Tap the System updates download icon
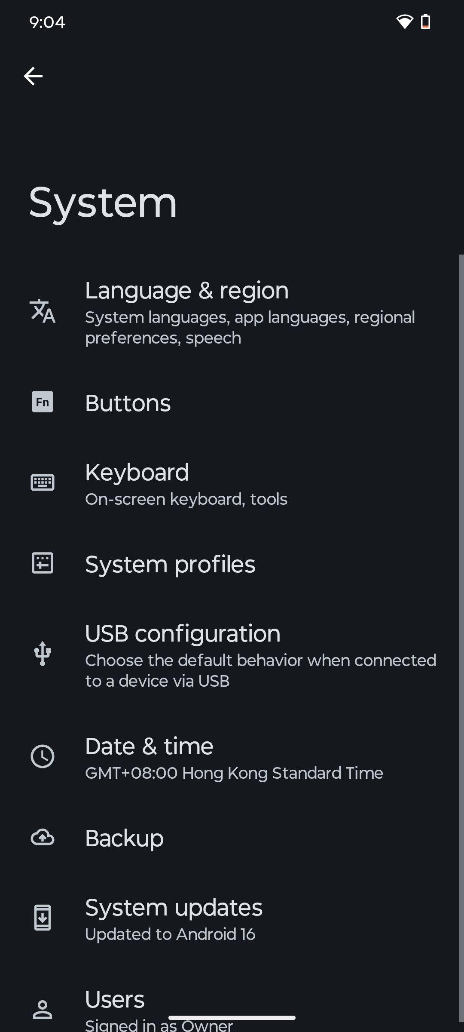 click(43, 918)
